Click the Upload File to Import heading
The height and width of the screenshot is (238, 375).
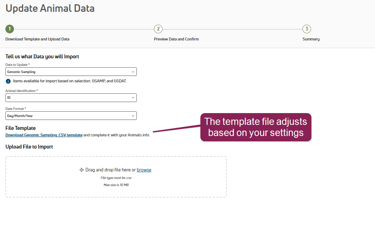click(29, 147)
